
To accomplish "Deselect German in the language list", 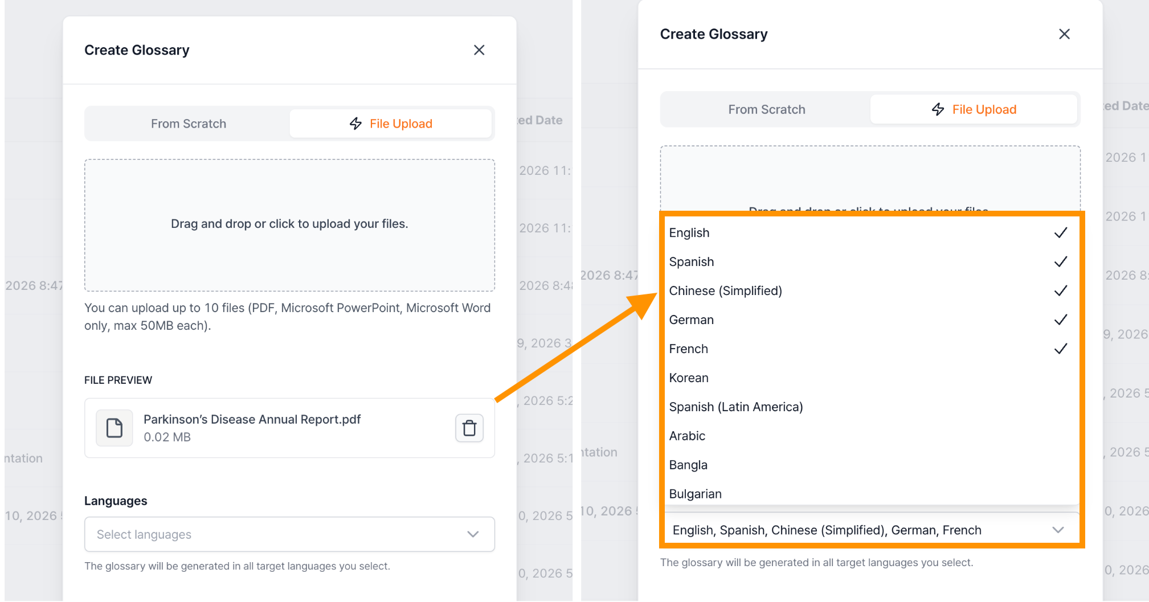I will (870, 320).
